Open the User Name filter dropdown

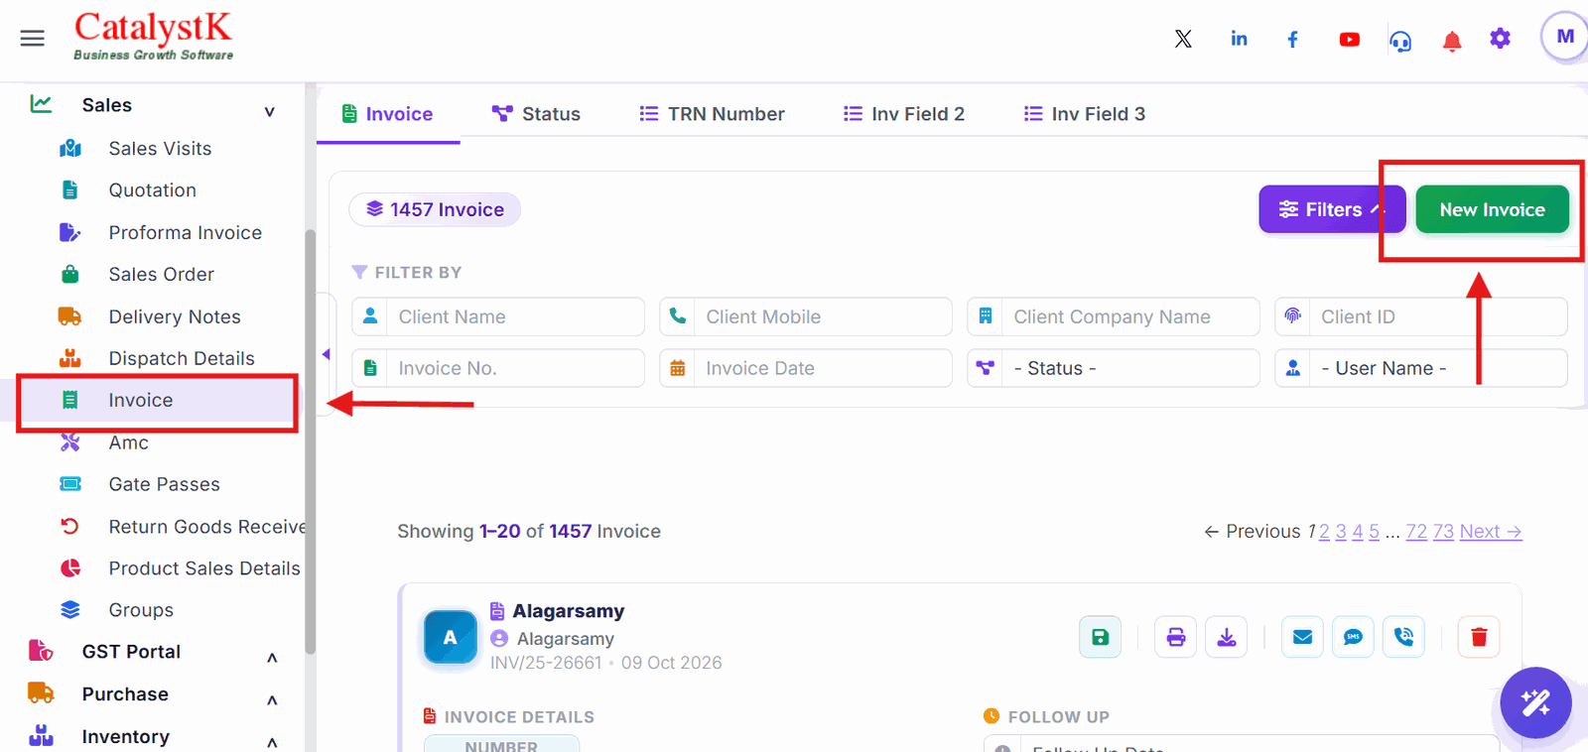pos(1421,368)
